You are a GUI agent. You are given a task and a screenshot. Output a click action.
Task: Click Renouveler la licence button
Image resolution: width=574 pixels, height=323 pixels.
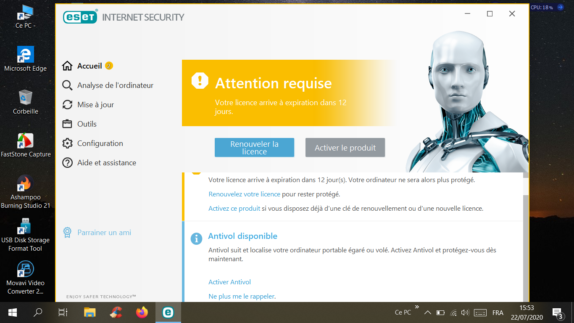(254, 148)
